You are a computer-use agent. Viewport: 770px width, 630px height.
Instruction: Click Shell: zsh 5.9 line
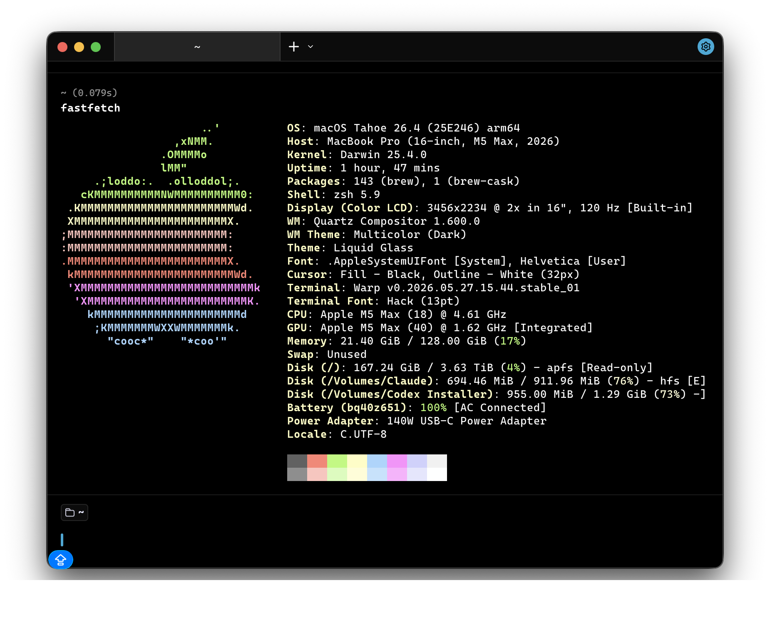pyautogui.click(x=333, y=195)
